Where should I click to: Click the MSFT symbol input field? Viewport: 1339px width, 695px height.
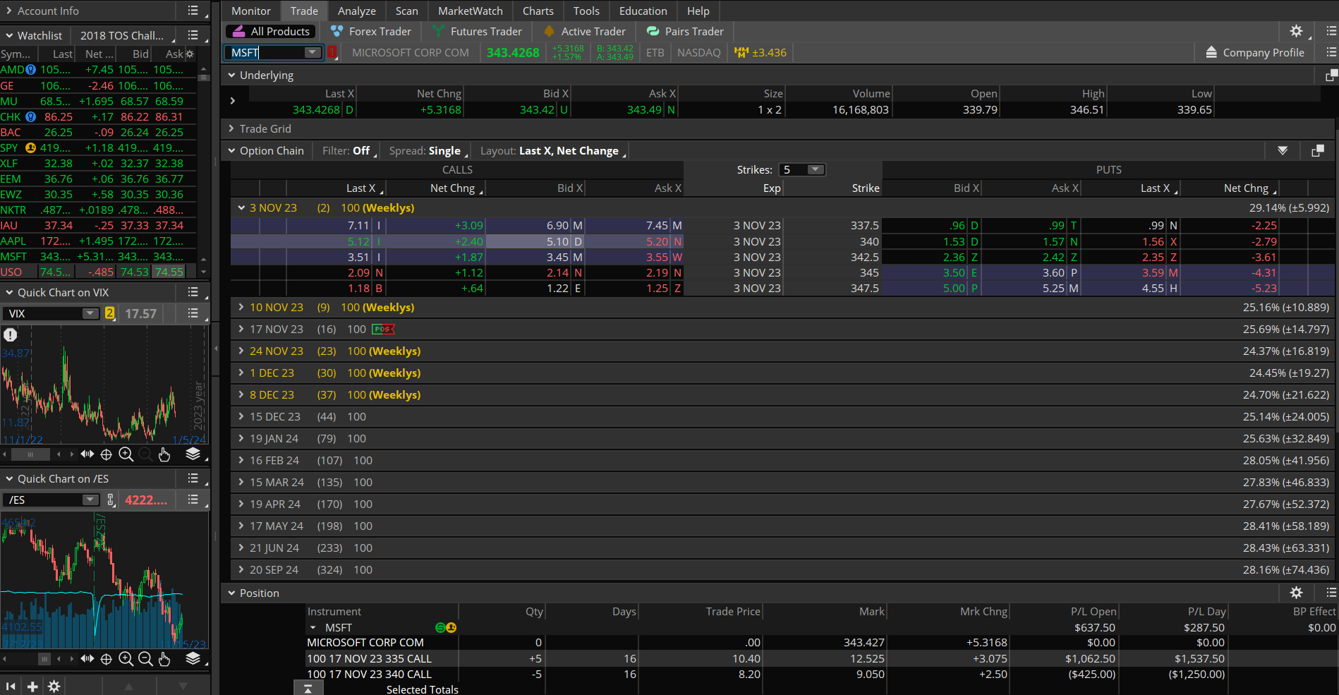point(267,52)
